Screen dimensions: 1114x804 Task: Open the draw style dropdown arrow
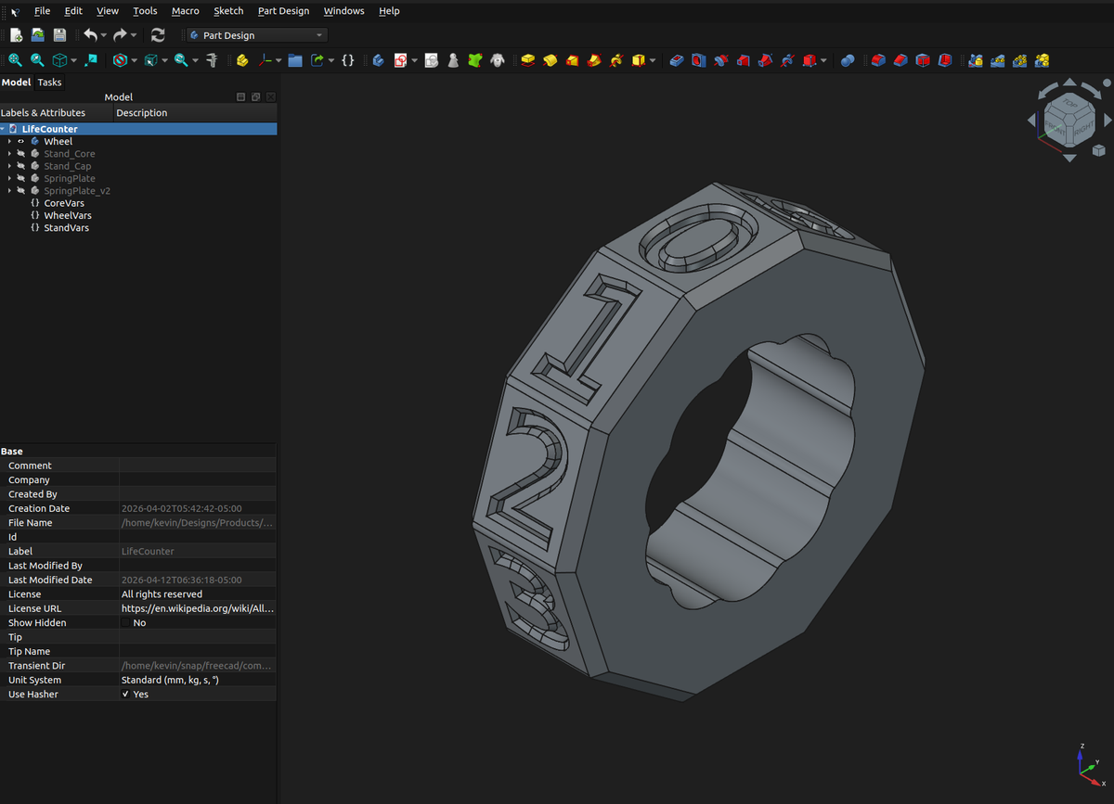(134, 60)
